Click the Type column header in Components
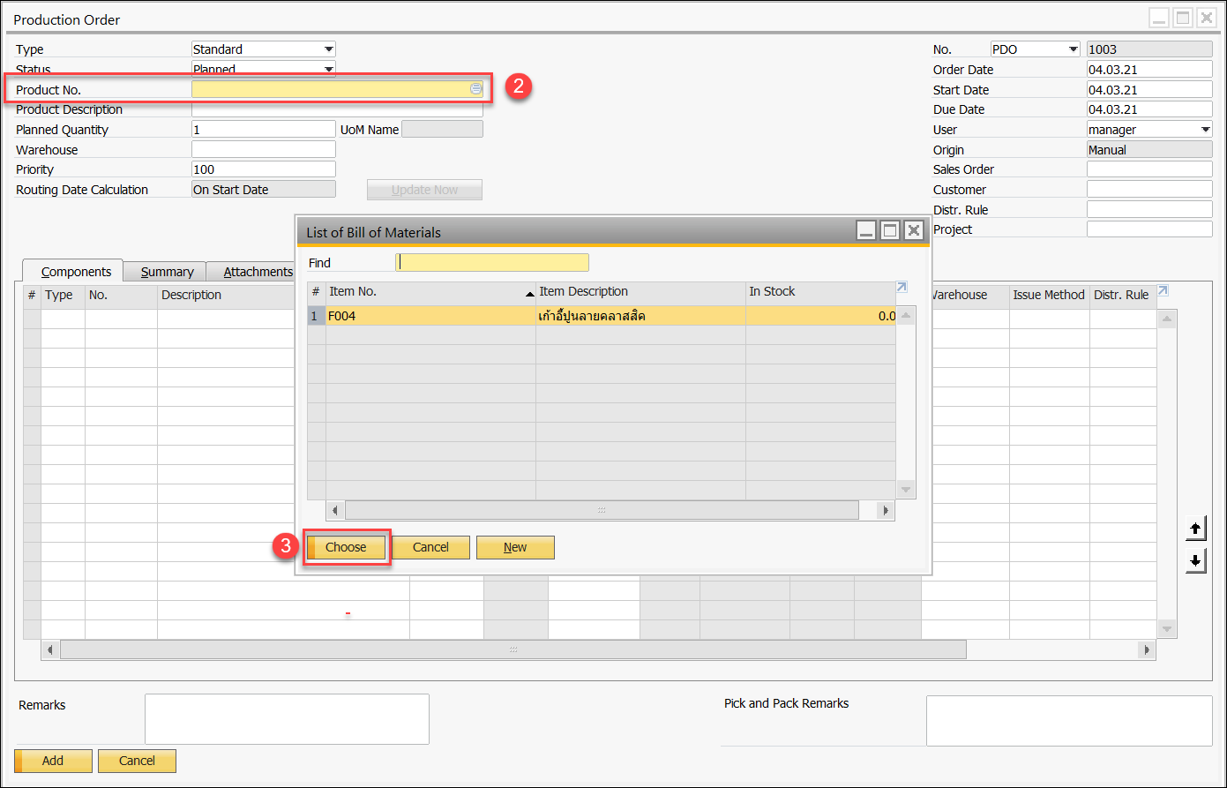The height and width of the screenshot is (788, 1227). (63, 295)
